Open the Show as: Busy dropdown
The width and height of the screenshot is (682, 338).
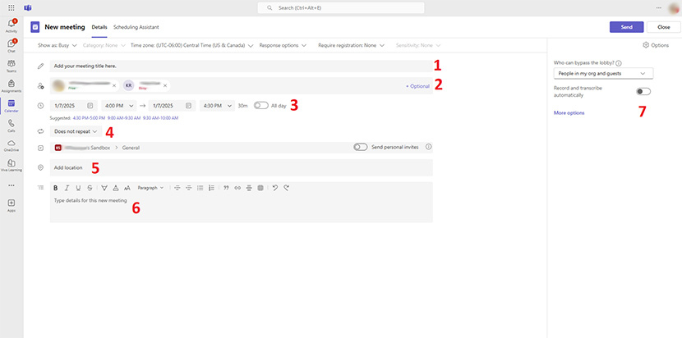click(56, 45)
